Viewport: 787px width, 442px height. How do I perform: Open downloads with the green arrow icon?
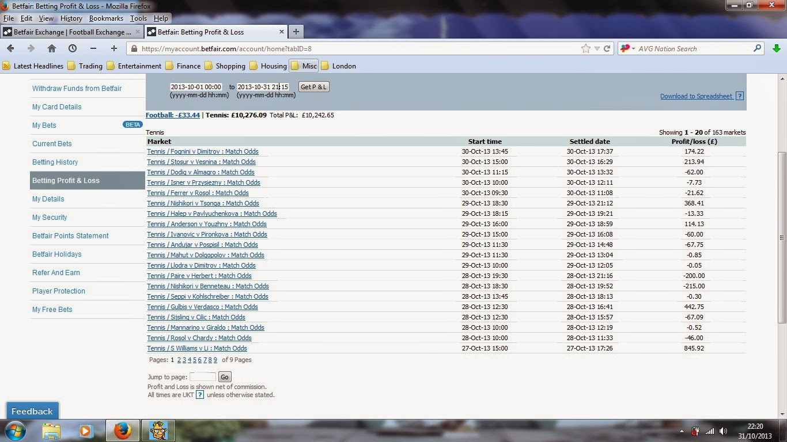[777, 48]
